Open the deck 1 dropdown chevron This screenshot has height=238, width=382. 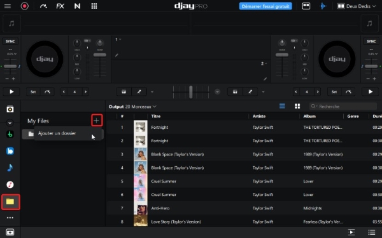coord(120,39)
